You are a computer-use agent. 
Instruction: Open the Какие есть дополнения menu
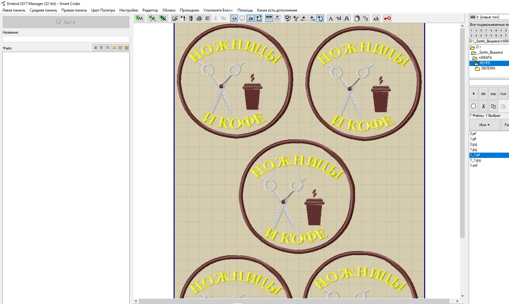(x=277, y=10)
